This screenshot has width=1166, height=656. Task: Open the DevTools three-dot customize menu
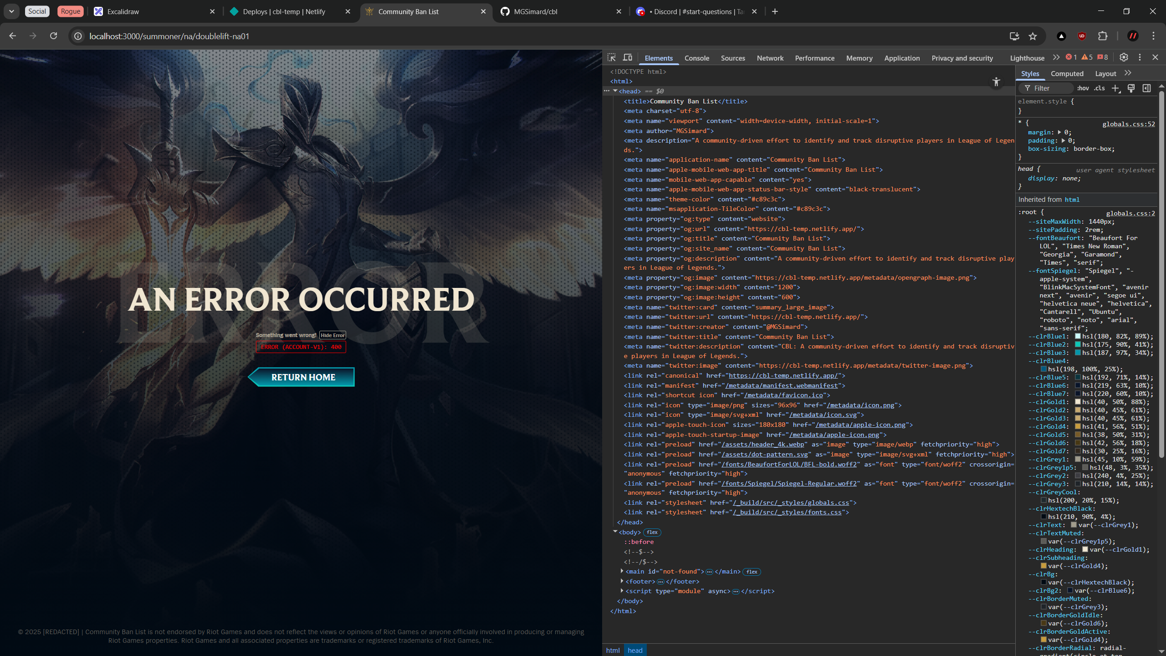coord(1140,57)
